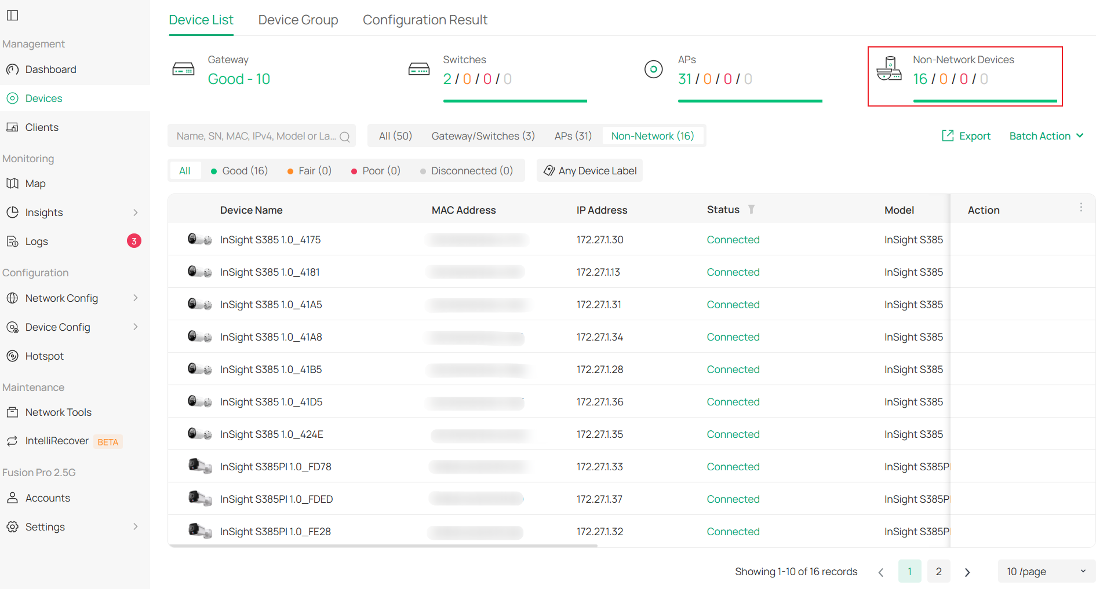The image size is (1107, 589).
Task: Select the All status filter
Action: tap(185, 171)
